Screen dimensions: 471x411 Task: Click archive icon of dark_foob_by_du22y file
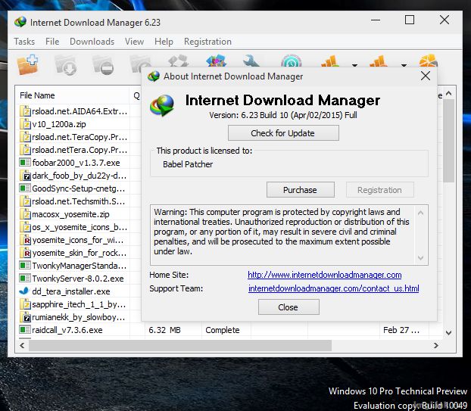[x=25, y=176]
